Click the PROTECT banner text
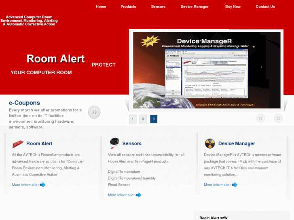Screen dimensions: 294x220 [x=104, y=65]
